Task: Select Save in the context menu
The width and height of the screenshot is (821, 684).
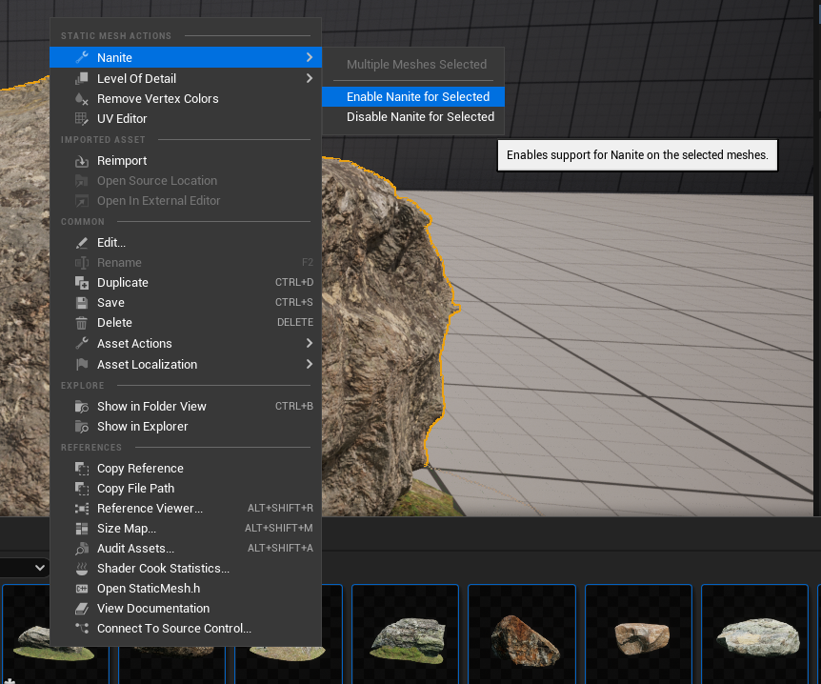Action: pyautogui.click(x=186, y=303)
